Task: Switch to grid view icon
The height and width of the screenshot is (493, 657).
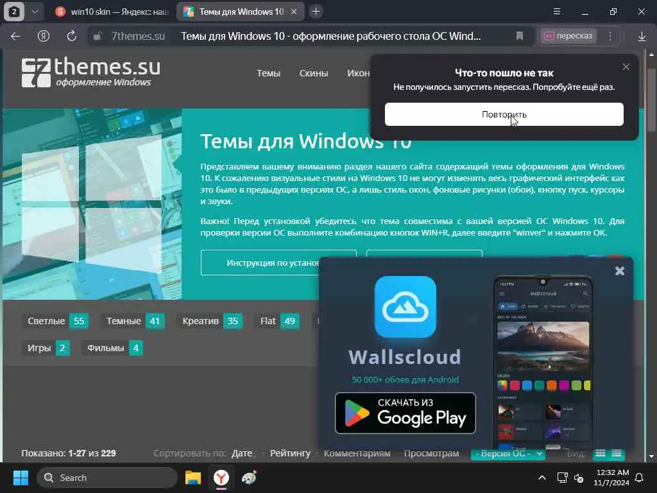Action: click(601, 454)
